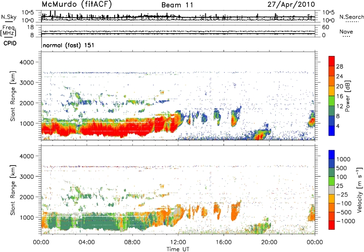The image size is (364, 252).
Task: Pick the Power colorbar segment between 4 and 8
Action: click(x=332, y=121)
